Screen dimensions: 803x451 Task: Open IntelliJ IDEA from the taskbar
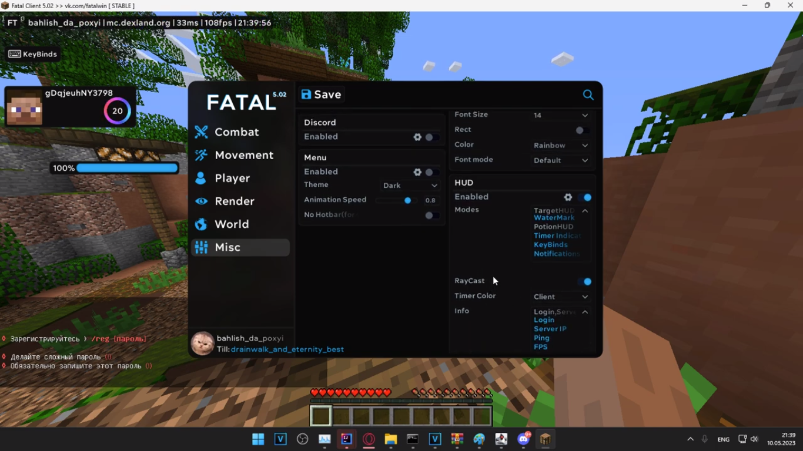tap(347, 439)
